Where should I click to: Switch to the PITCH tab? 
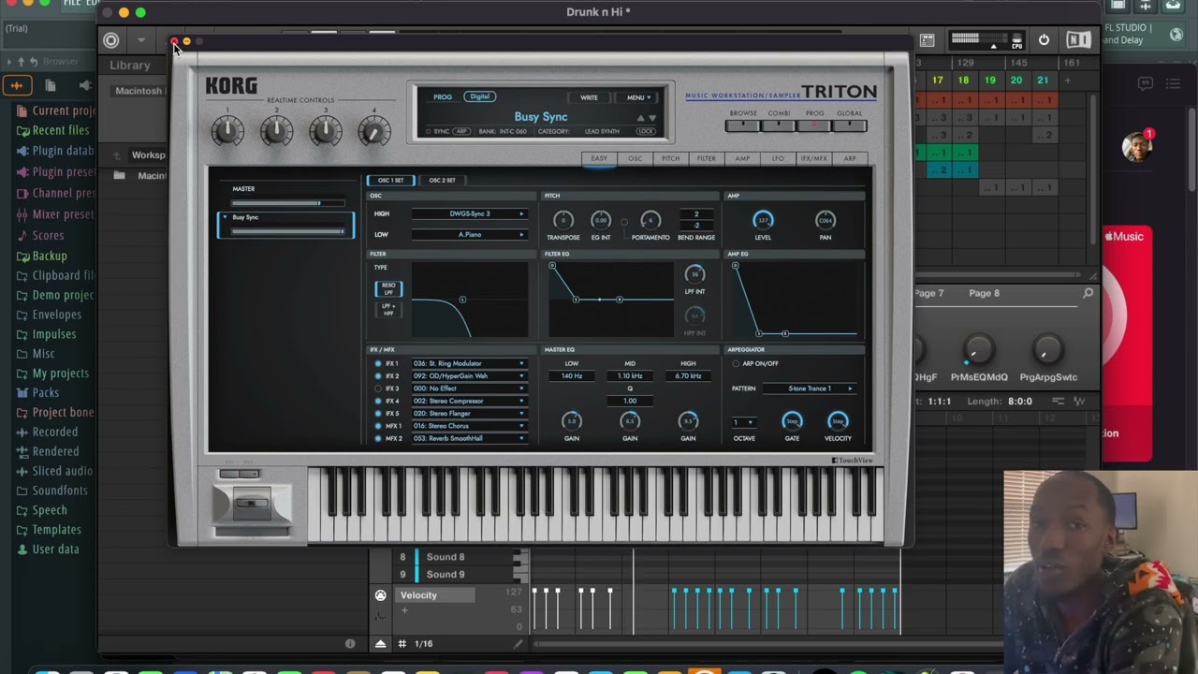(670, 158)
